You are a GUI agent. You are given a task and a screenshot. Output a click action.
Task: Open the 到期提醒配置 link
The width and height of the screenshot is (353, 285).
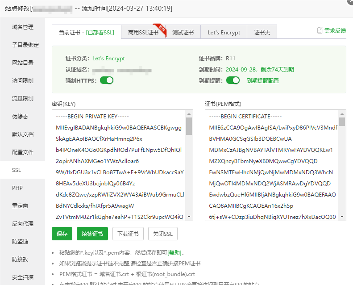(262, 81)
